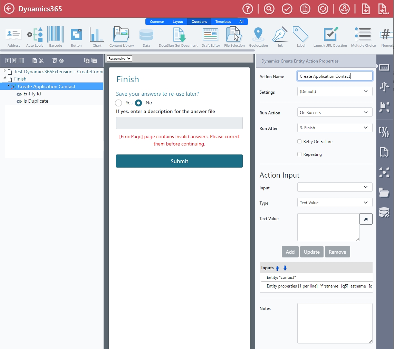Select the Label tool
This screenshot has width=394, height=349.
tap(301, 37)
